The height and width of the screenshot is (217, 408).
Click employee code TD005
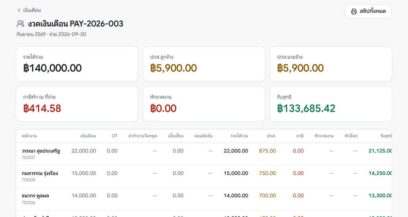point(29,180)
